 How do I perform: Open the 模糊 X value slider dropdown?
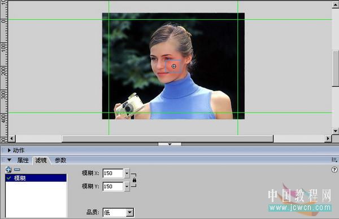127,173
